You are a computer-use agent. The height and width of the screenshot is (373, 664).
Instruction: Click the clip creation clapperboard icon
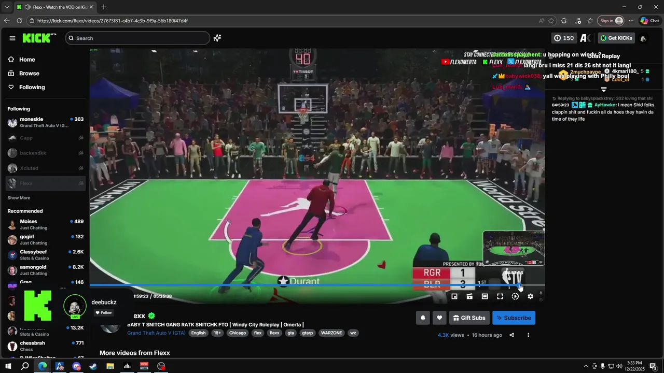coord(469,296)
